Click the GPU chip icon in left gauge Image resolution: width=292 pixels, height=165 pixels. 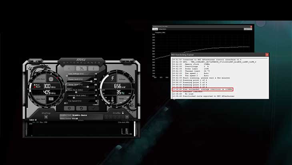point(51,79)
